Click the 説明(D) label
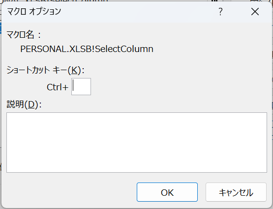 click(x=24, y=104)
